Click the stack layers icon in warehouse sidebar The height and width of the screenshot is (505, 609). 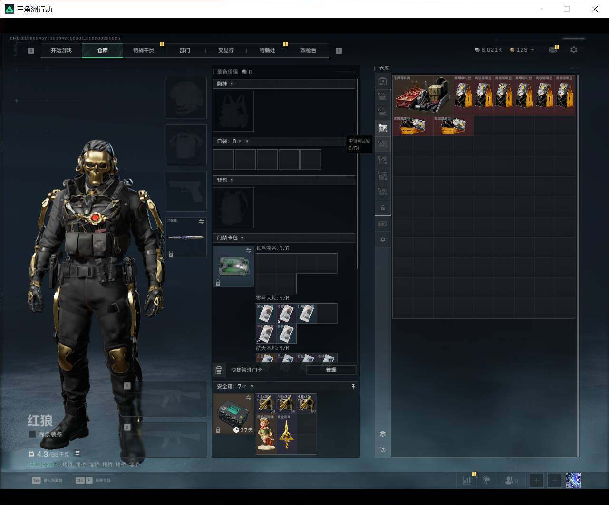(383, 434)
